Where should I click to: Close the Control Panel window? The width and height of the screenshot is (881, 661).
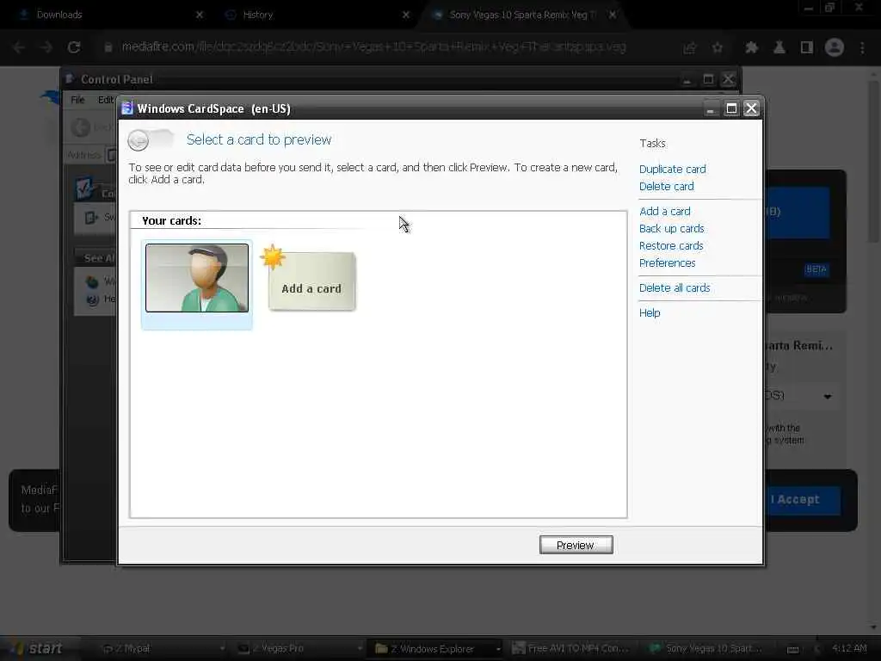[x=728, y=79]
